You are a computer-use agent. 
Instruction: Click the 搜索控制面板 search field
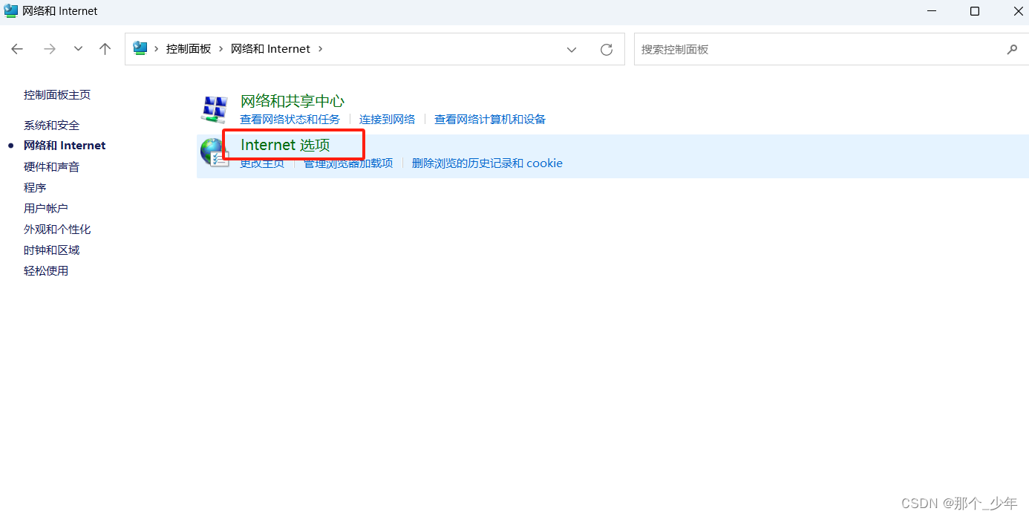(831, 49)
